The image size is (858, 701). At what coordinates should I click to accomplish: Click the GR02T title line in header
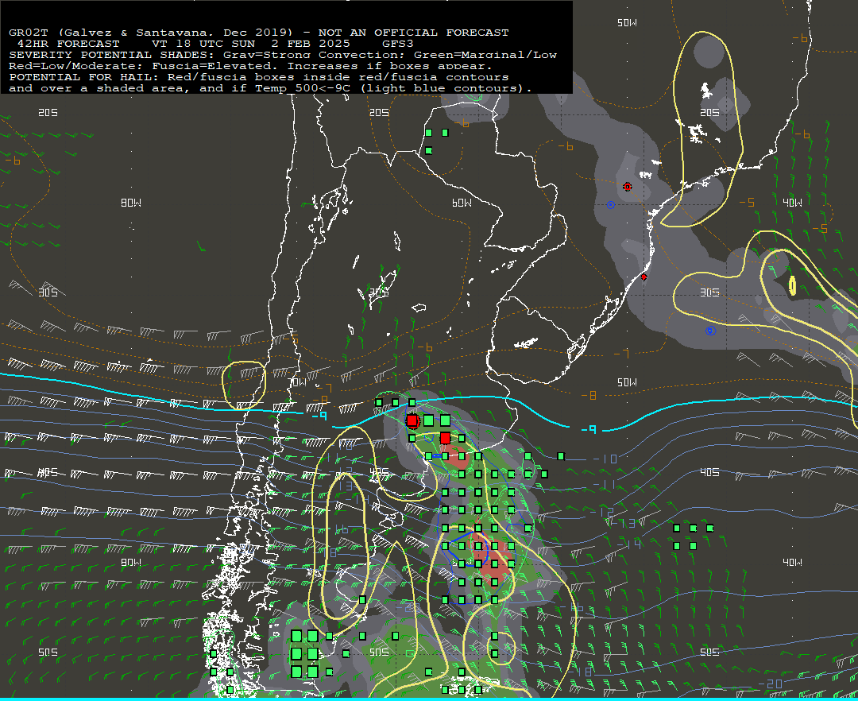tap(259, 33)
